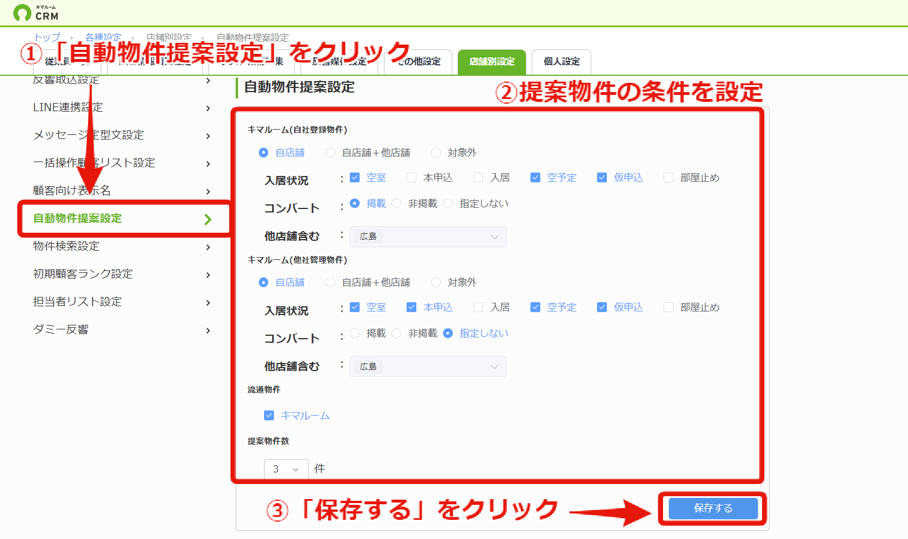The width and height of the screenshot is (908, 539).
Task: Open the 提案物件数 count dropdown
Action: point(286,470)
